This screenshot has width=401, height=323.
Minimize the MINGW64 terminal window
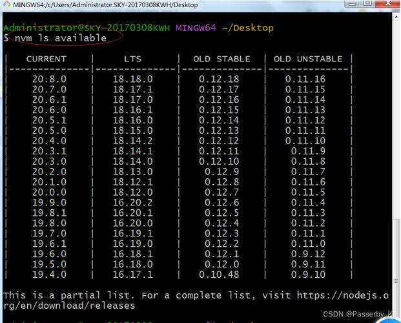353,4
